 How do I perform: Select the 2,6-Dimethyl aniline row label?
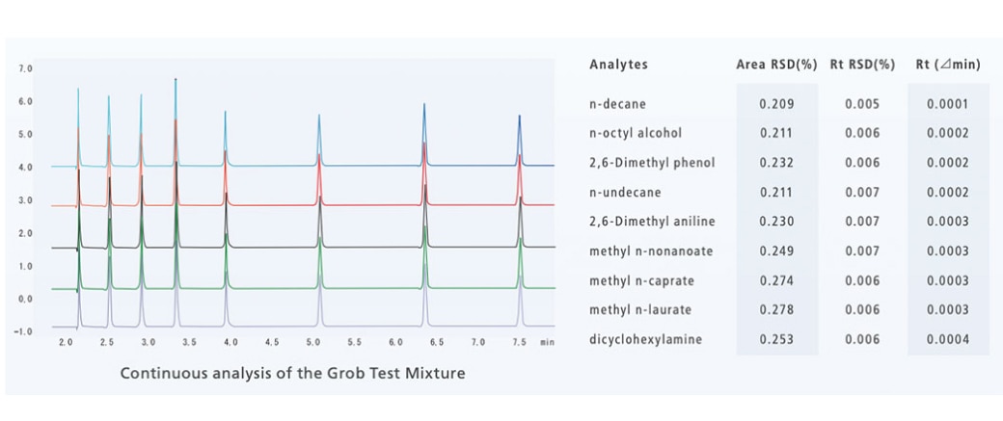point(652,222)
